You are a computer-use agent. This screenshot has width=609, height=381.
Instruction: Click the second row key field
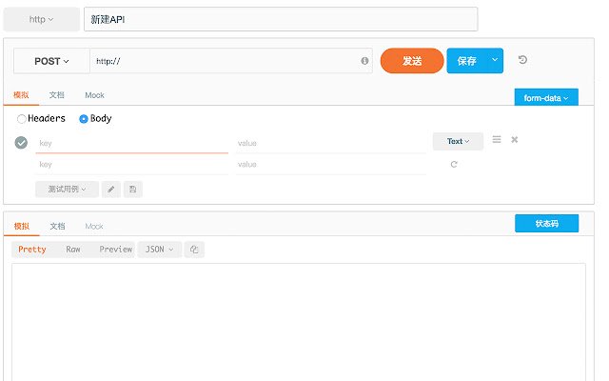pyautogui.click(x=131, y=165)
